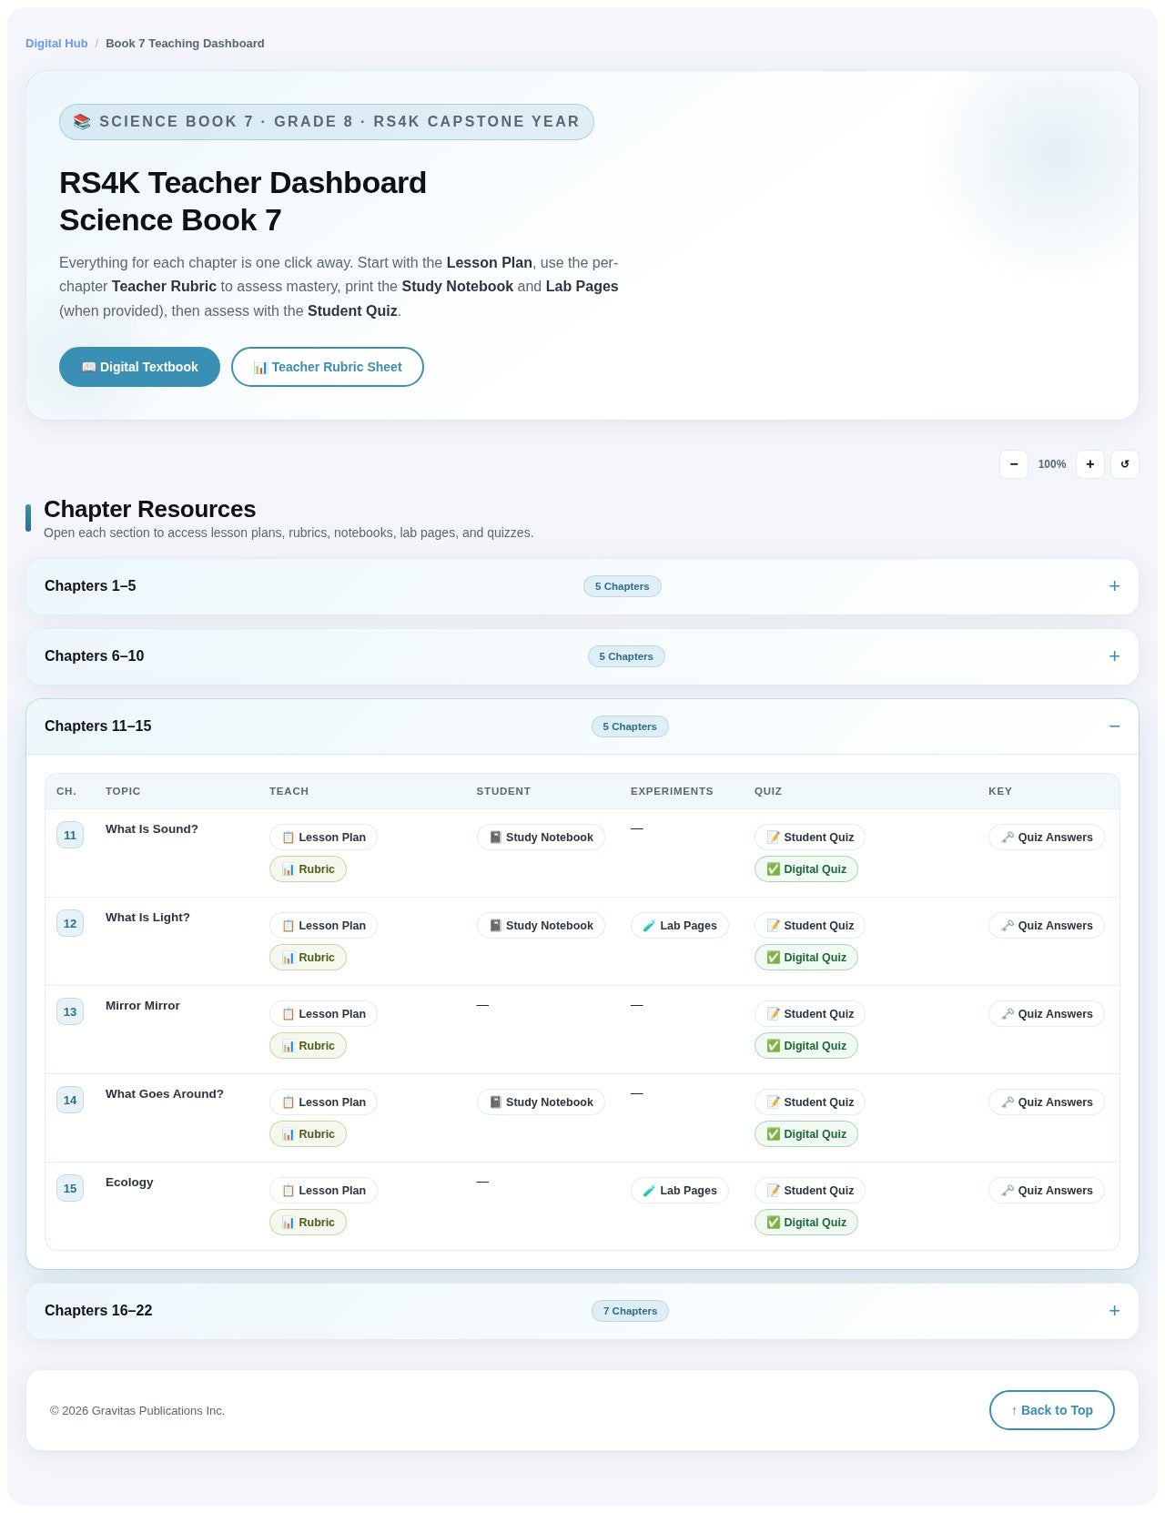Expand the Chapters 1–5 section
Screen dimensions: 1165x1513
point(582,586)
